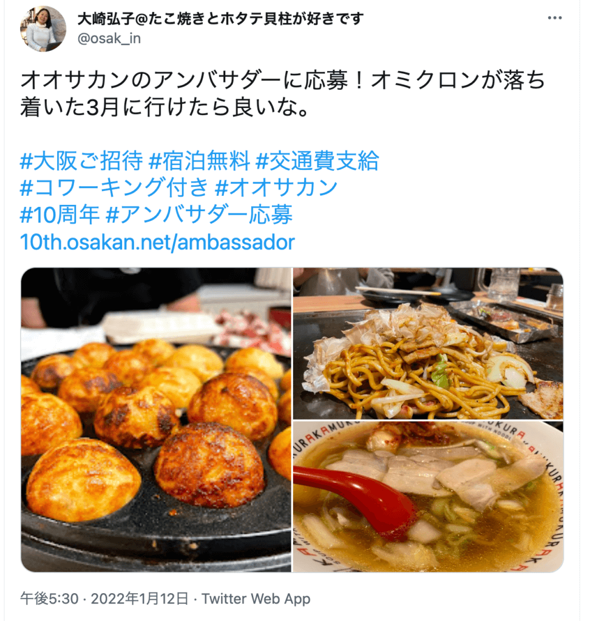Click the #オオサカン hashtag
This screenshot has height=621, width=590.
(x=276, y=187)
